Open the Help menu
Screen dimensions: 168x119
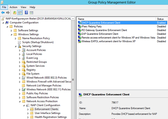32,7
